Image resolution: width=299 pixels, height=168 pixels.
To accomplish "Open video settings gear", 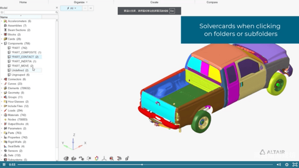I will (x=287, y=165).
